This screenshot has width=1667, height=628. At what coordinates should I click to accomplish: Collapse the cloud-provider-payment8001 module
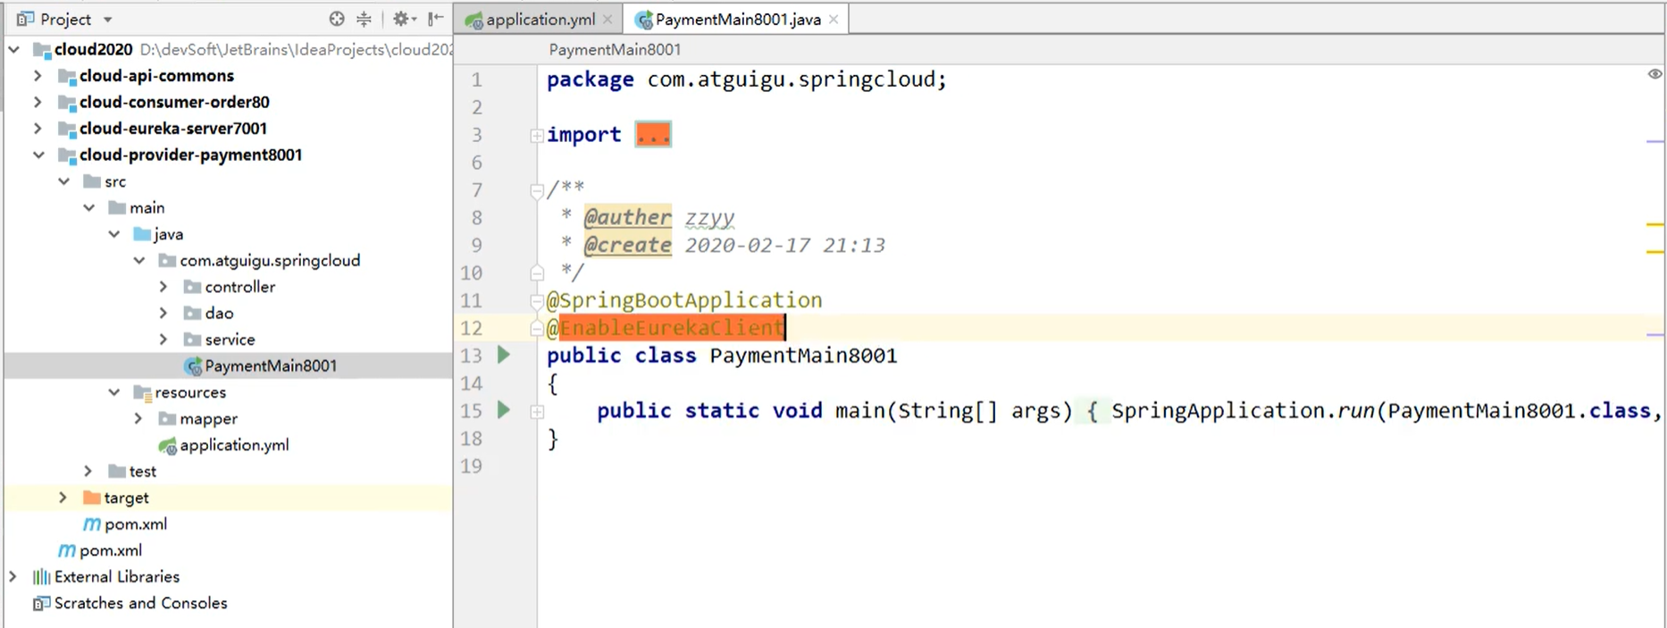[38, 155]
